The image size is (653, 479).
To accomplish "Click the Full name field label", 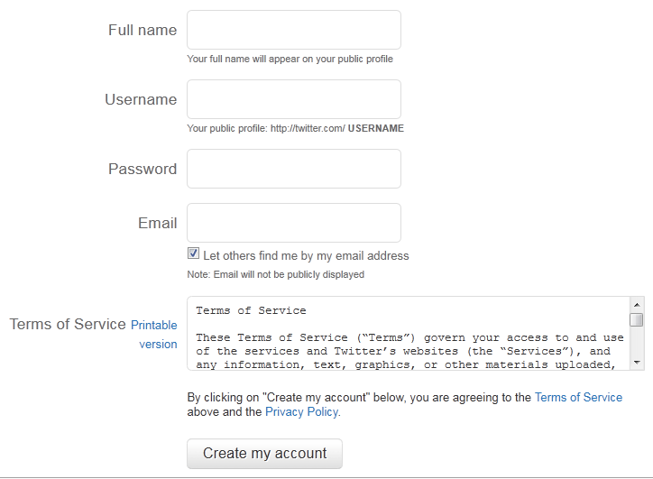I will [143, 30].
